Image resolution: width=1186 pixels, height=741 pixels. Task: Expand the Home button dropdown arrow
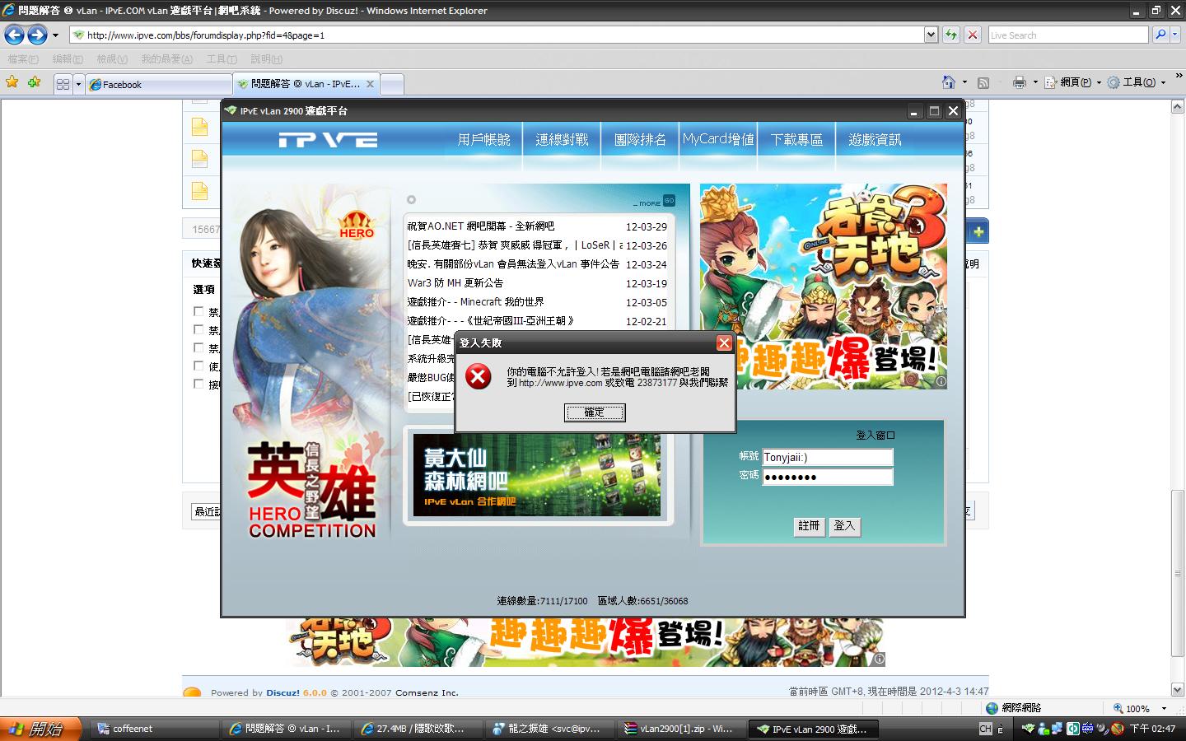964,82
